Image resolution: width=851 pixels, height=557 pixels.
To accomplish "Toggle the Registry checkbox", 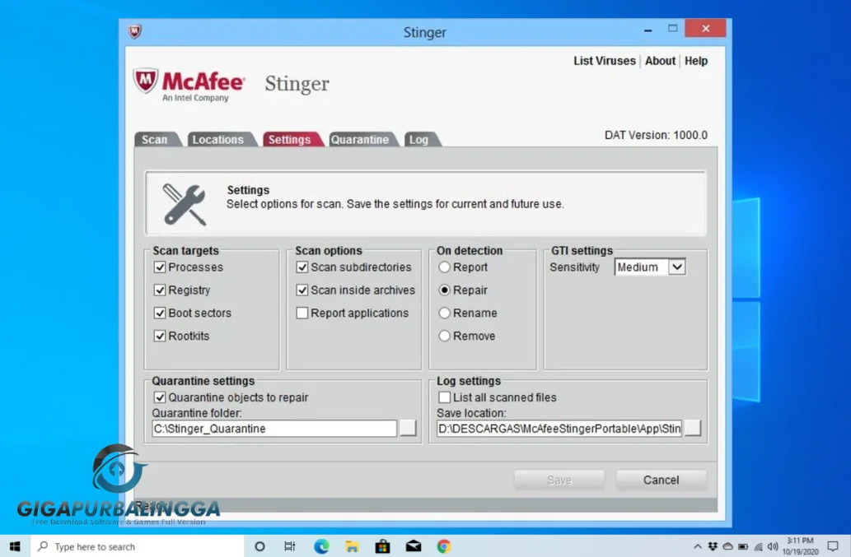I will tap(160, 290).
